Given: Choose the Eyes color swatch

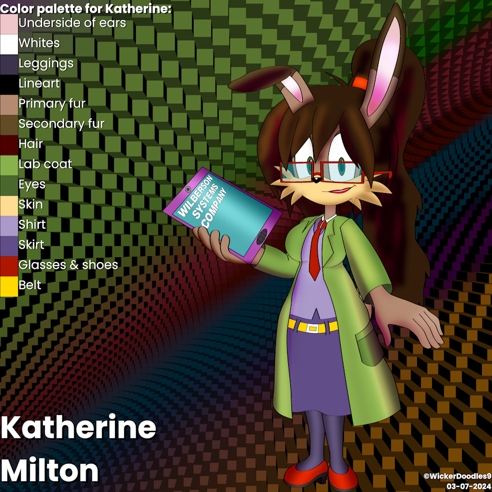Looking at the screenshot, I should [9, 185].
